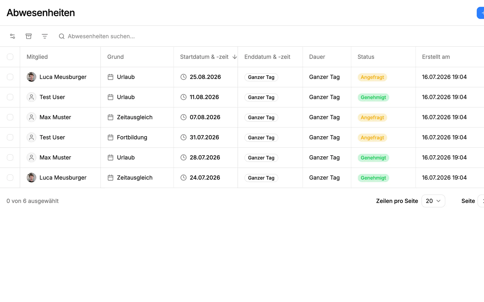This screenshot has height=302, width=484.
Task: Open the view settings sliders icon
Action: 12,36
